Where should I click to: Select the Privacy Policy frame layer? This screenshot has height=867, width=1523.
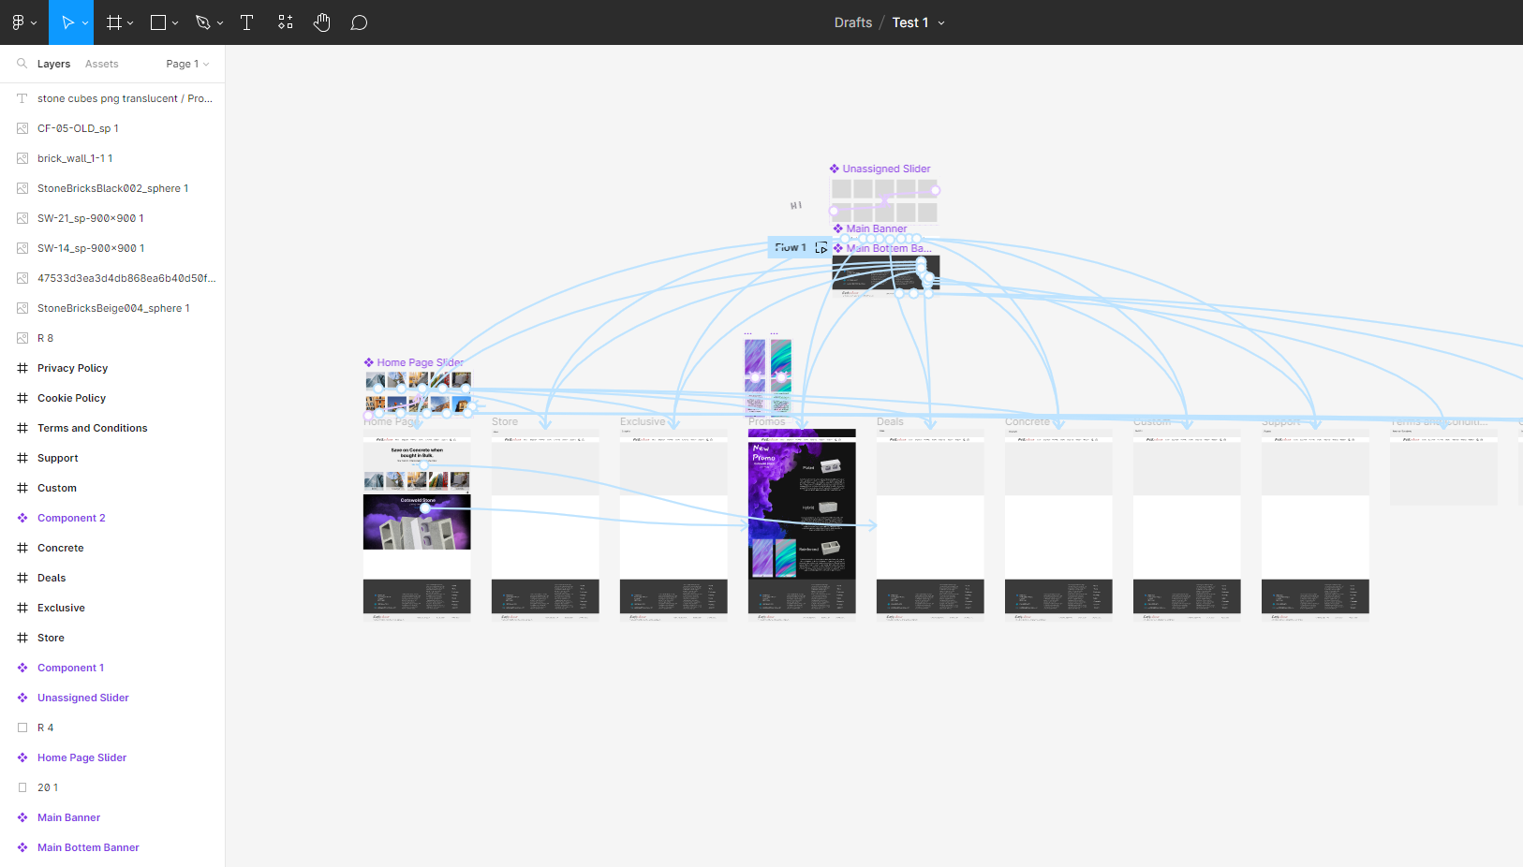(x=72, y=368)
